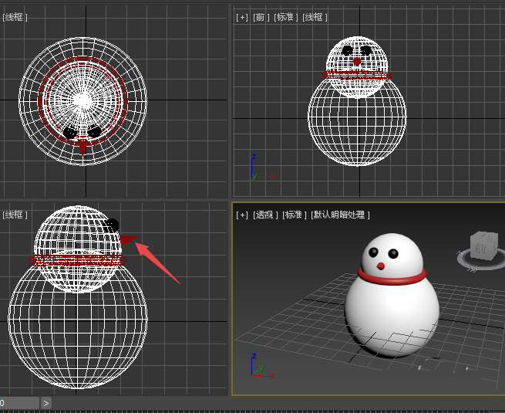
Task: Click [线框] label in the top-left viewport
Action: pos(15,17)
